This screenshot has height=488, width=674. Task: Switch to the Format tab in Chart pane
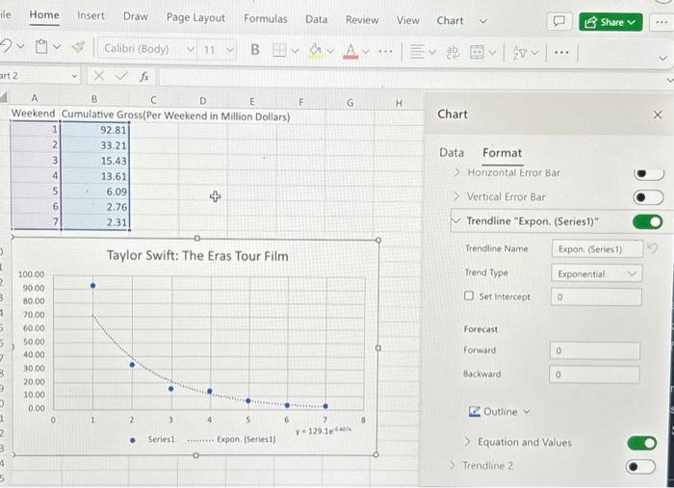click(502, 153)
